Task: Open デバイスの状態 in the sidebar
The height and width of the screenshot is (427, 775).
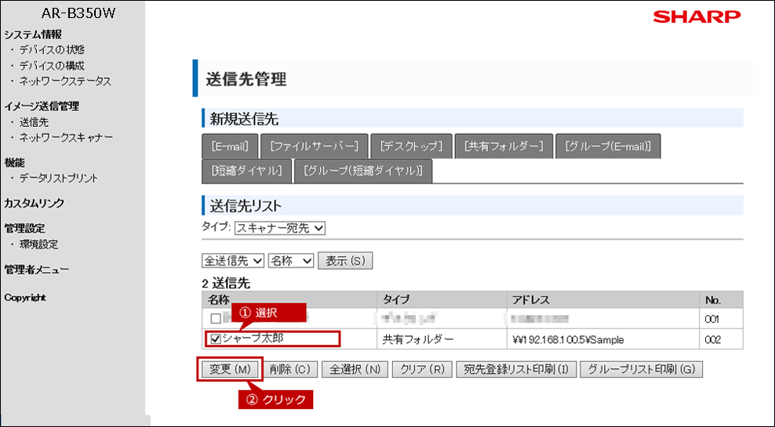Action: (52, 50)
